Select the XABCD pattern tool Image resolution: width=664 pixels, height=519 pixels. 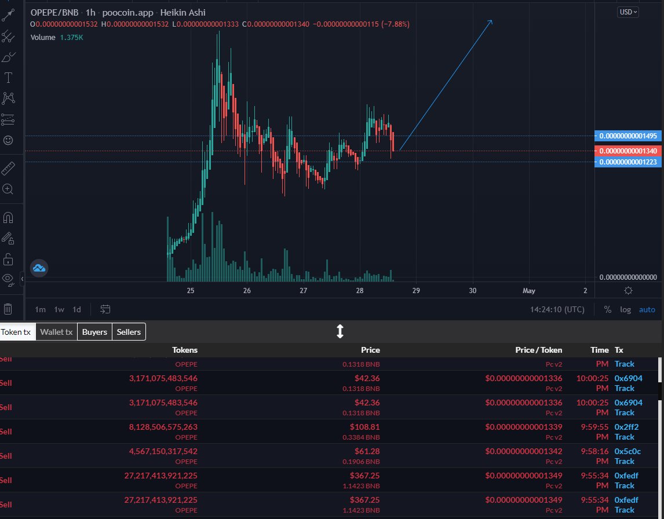click(x=8, y=98)
